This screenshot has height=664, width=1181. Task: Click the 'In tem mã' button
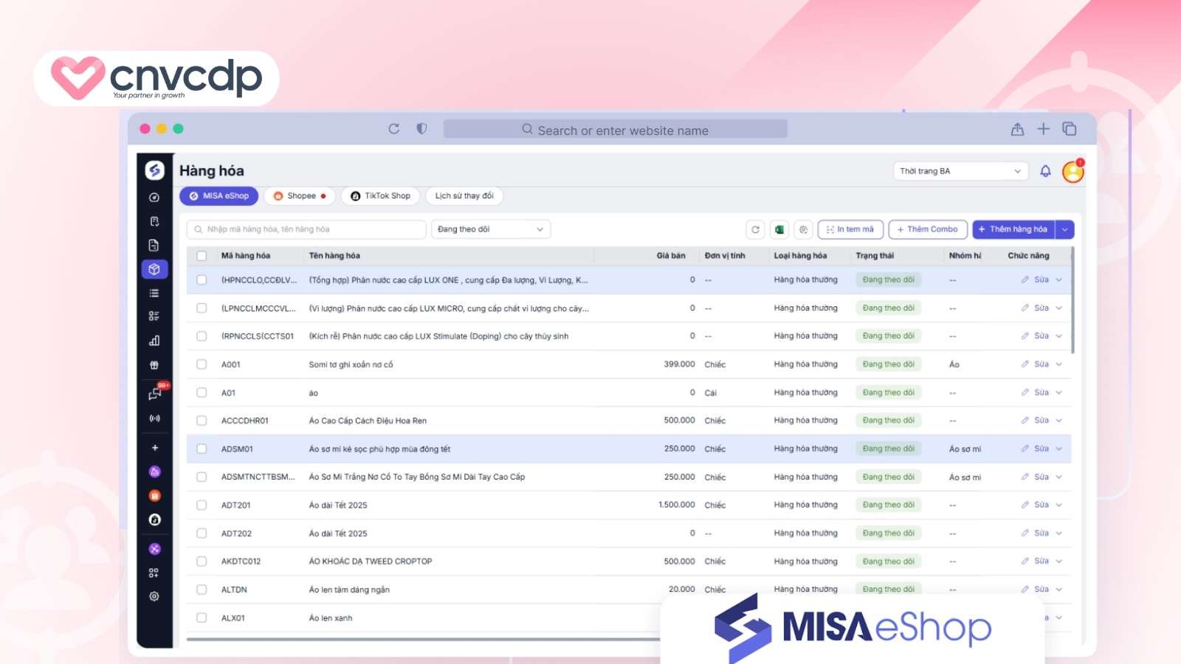[x=850, y=229]
